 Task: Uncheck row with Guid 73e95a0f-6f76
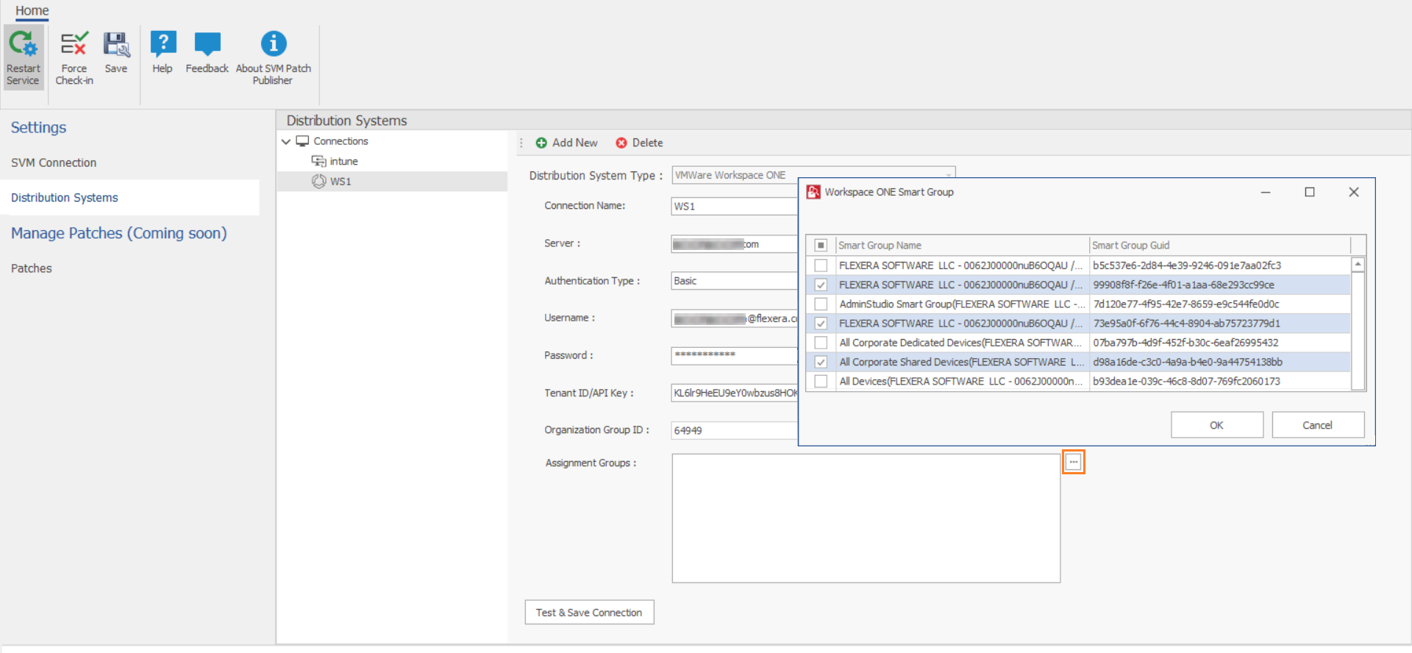[x=821, y=324]
